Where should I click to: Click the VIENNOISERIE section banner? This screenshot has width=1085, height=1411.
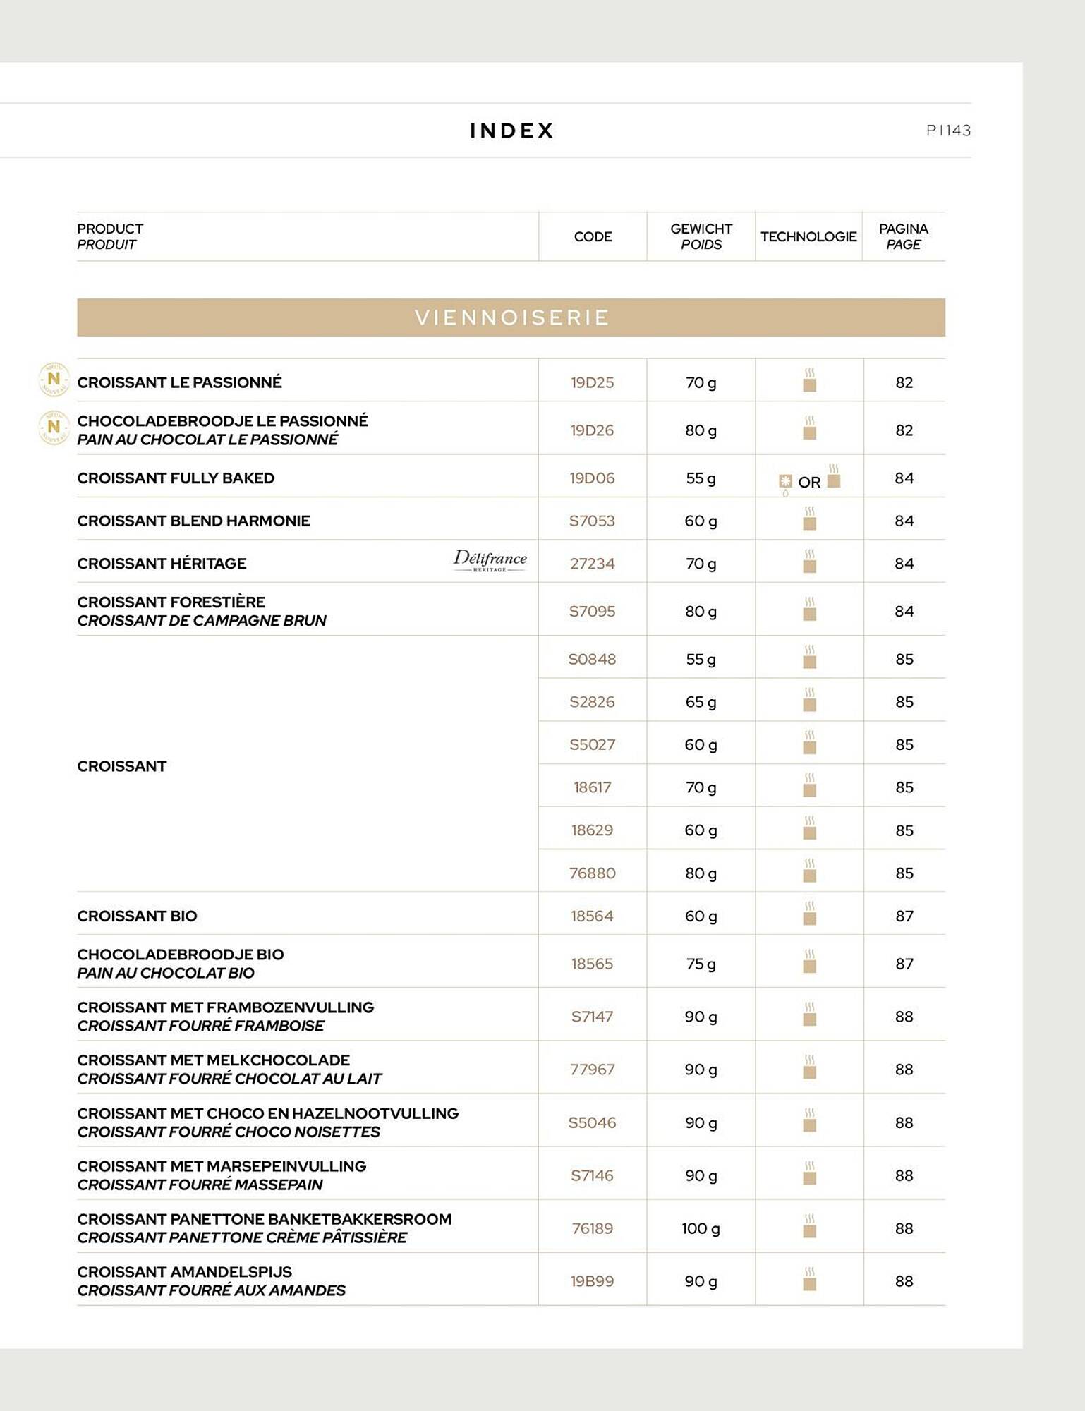tap(511, 317)
